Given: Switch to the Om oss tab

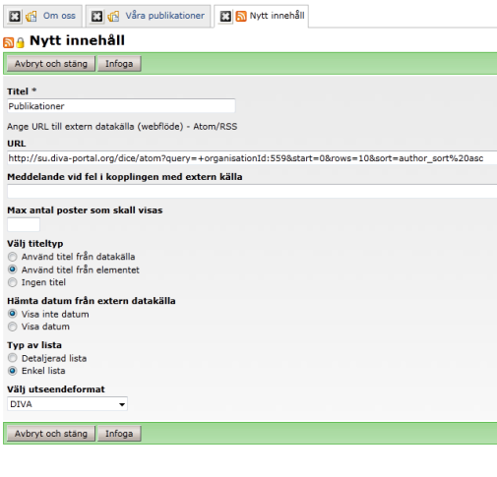Looking at the screenshot, I should tap(59, 16).
